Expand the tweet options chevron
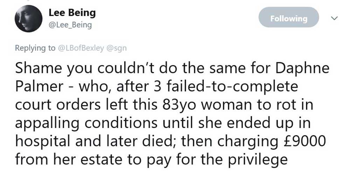The image size is (350, 171). tap(334, 18)
